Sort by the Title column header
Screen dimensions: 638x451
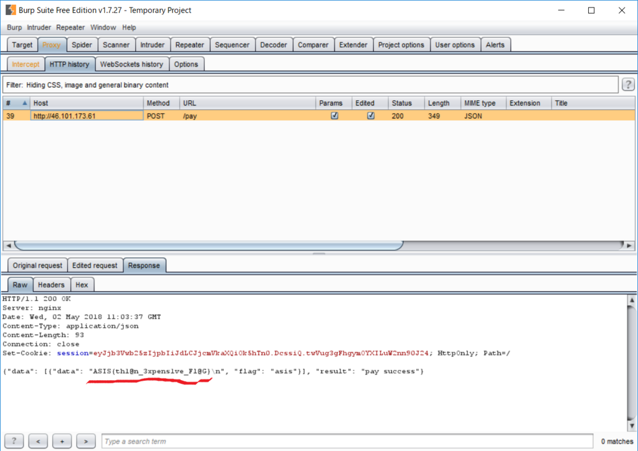pyautogui.click(x=593, y=103)
